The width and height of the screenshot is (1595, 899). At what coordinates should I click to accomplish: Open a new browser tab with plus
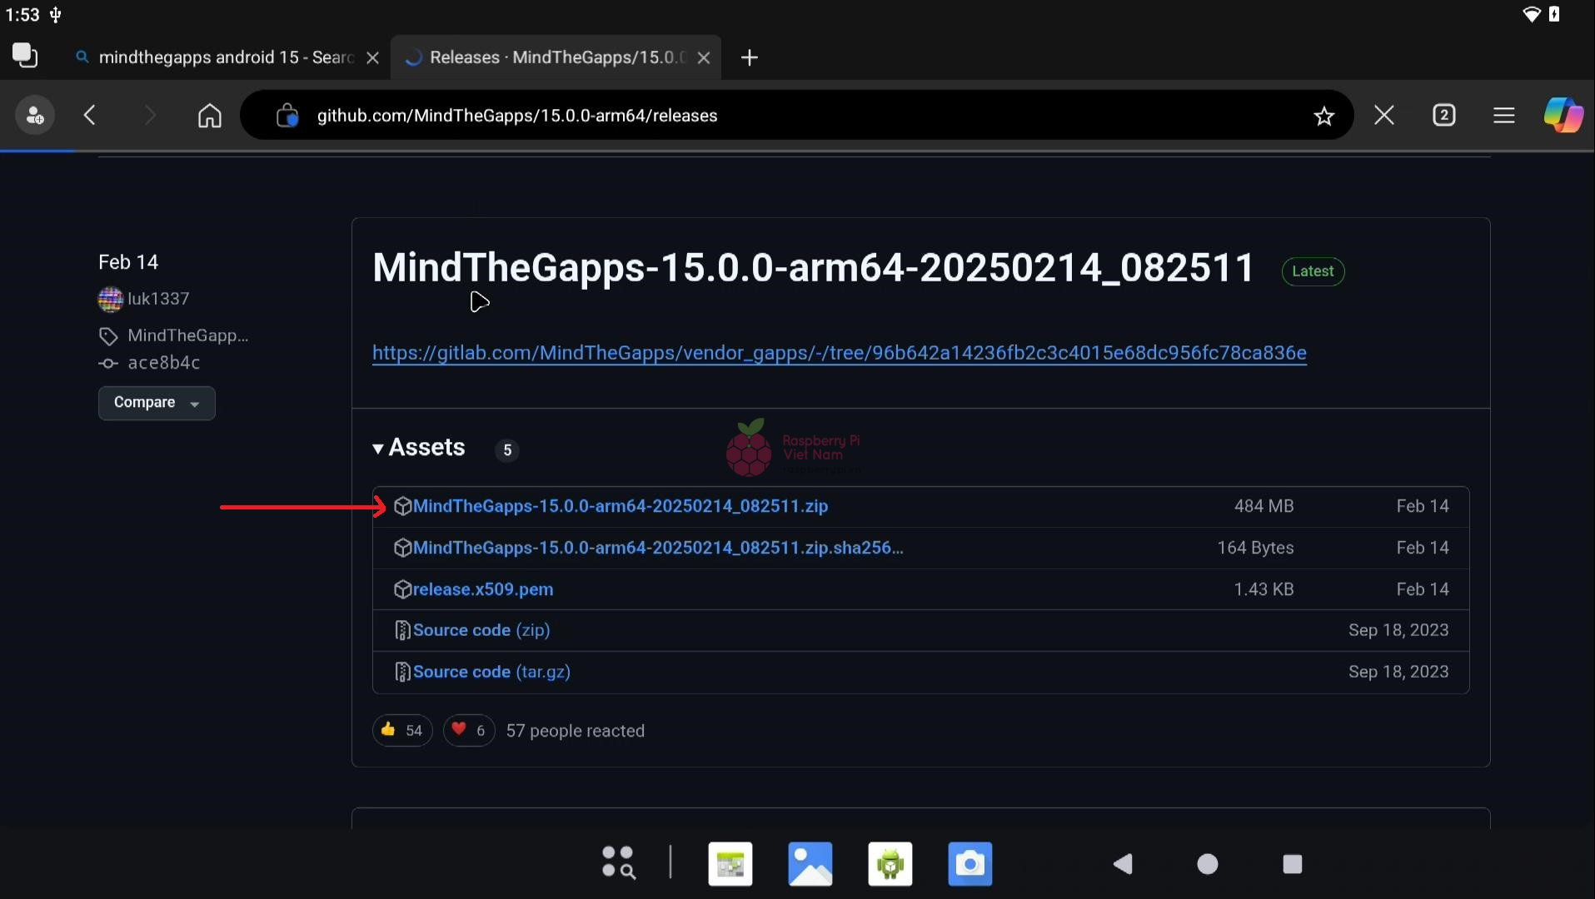tap(750, 57)
